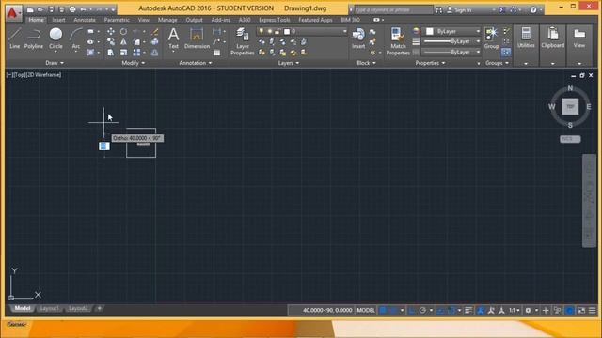
Task: Open the Help question mark button
Action: (x=533, y=10)
